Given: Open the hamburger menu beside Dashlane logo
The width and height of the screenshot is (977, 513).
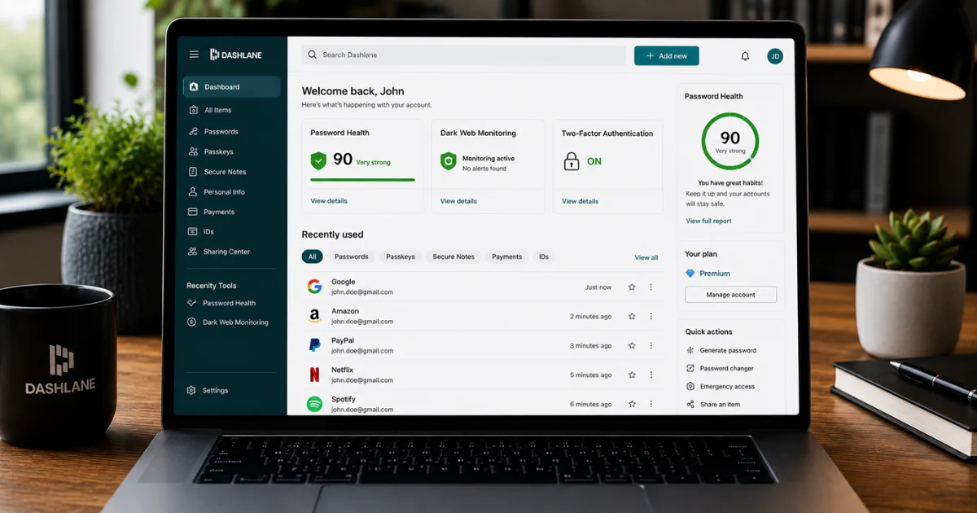Looking at the screenshot, I should [194, 55].
